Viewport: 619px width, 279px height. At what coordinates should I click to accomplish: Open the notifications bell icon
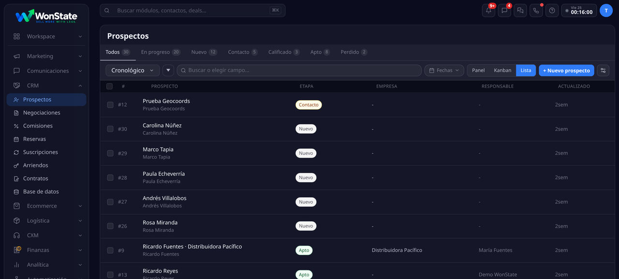tap(488, 11)
